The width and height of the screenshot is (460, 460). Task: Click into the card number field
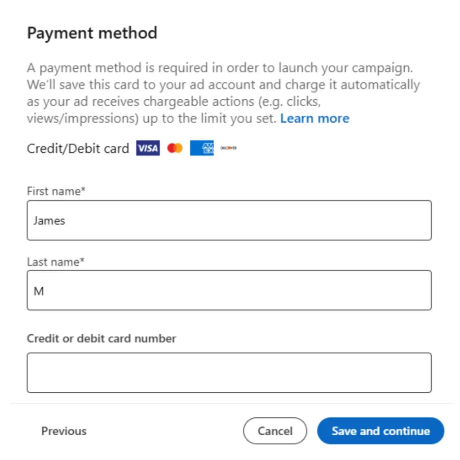click(x=229, y=373)
